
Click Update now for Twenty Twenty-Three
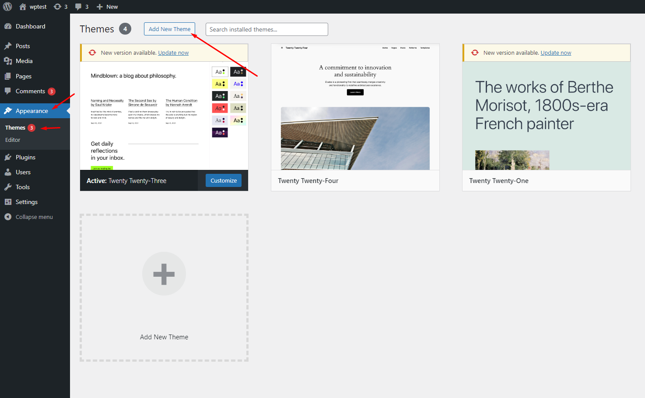[x=173, y=53]
